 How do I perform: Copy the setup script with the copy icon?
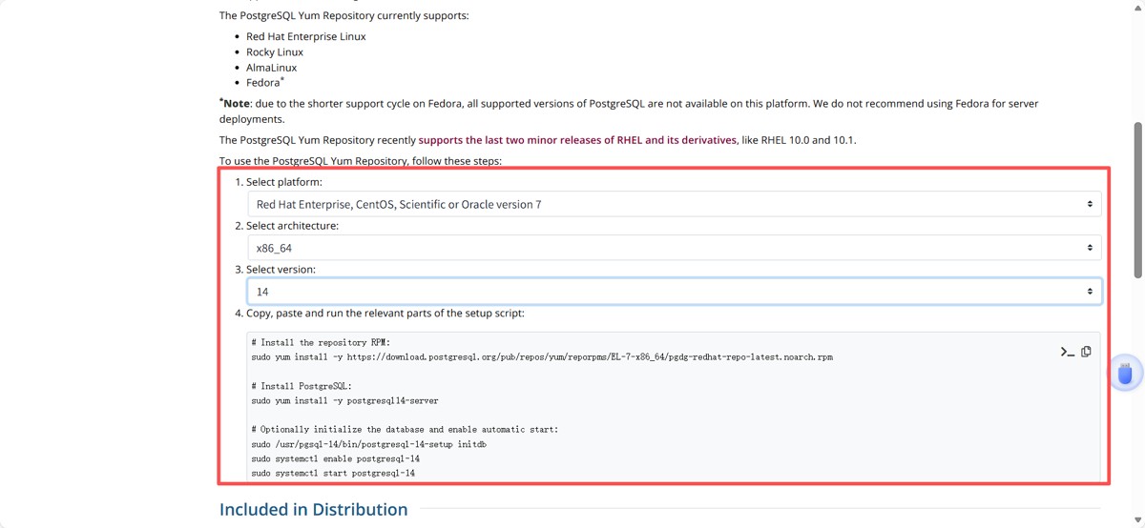(1086, 352)
